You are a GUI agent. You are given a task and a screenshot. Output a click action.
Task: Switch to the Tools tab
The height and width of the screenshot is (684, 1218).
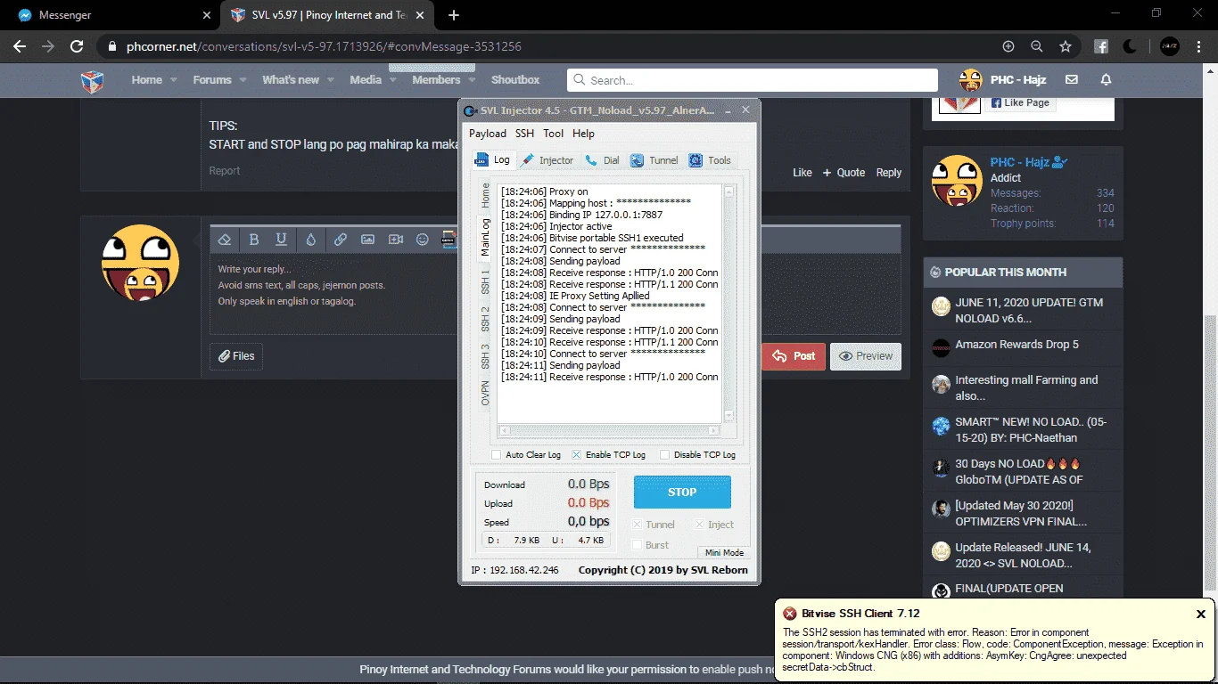(710, 160)
